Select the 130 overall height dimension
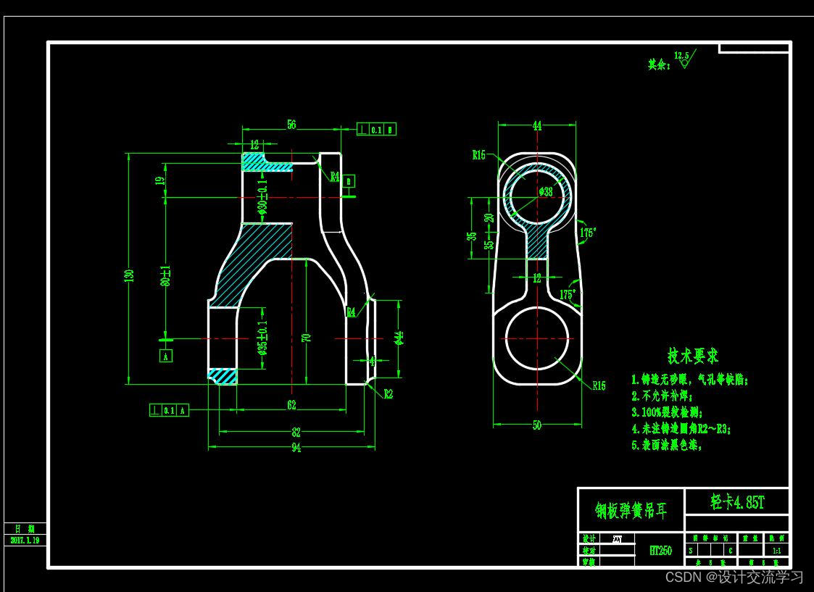The image size is (814, 592). pos(129,275)
